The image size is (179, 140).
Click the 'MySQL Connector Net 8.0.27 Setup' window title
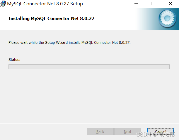[45, 4]
